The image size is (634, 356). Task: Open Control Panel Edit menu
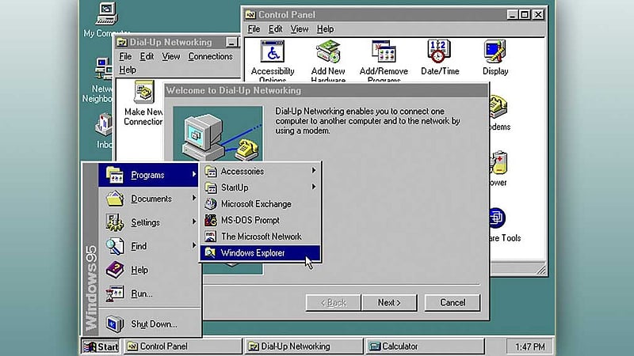(x=275, y=29)
